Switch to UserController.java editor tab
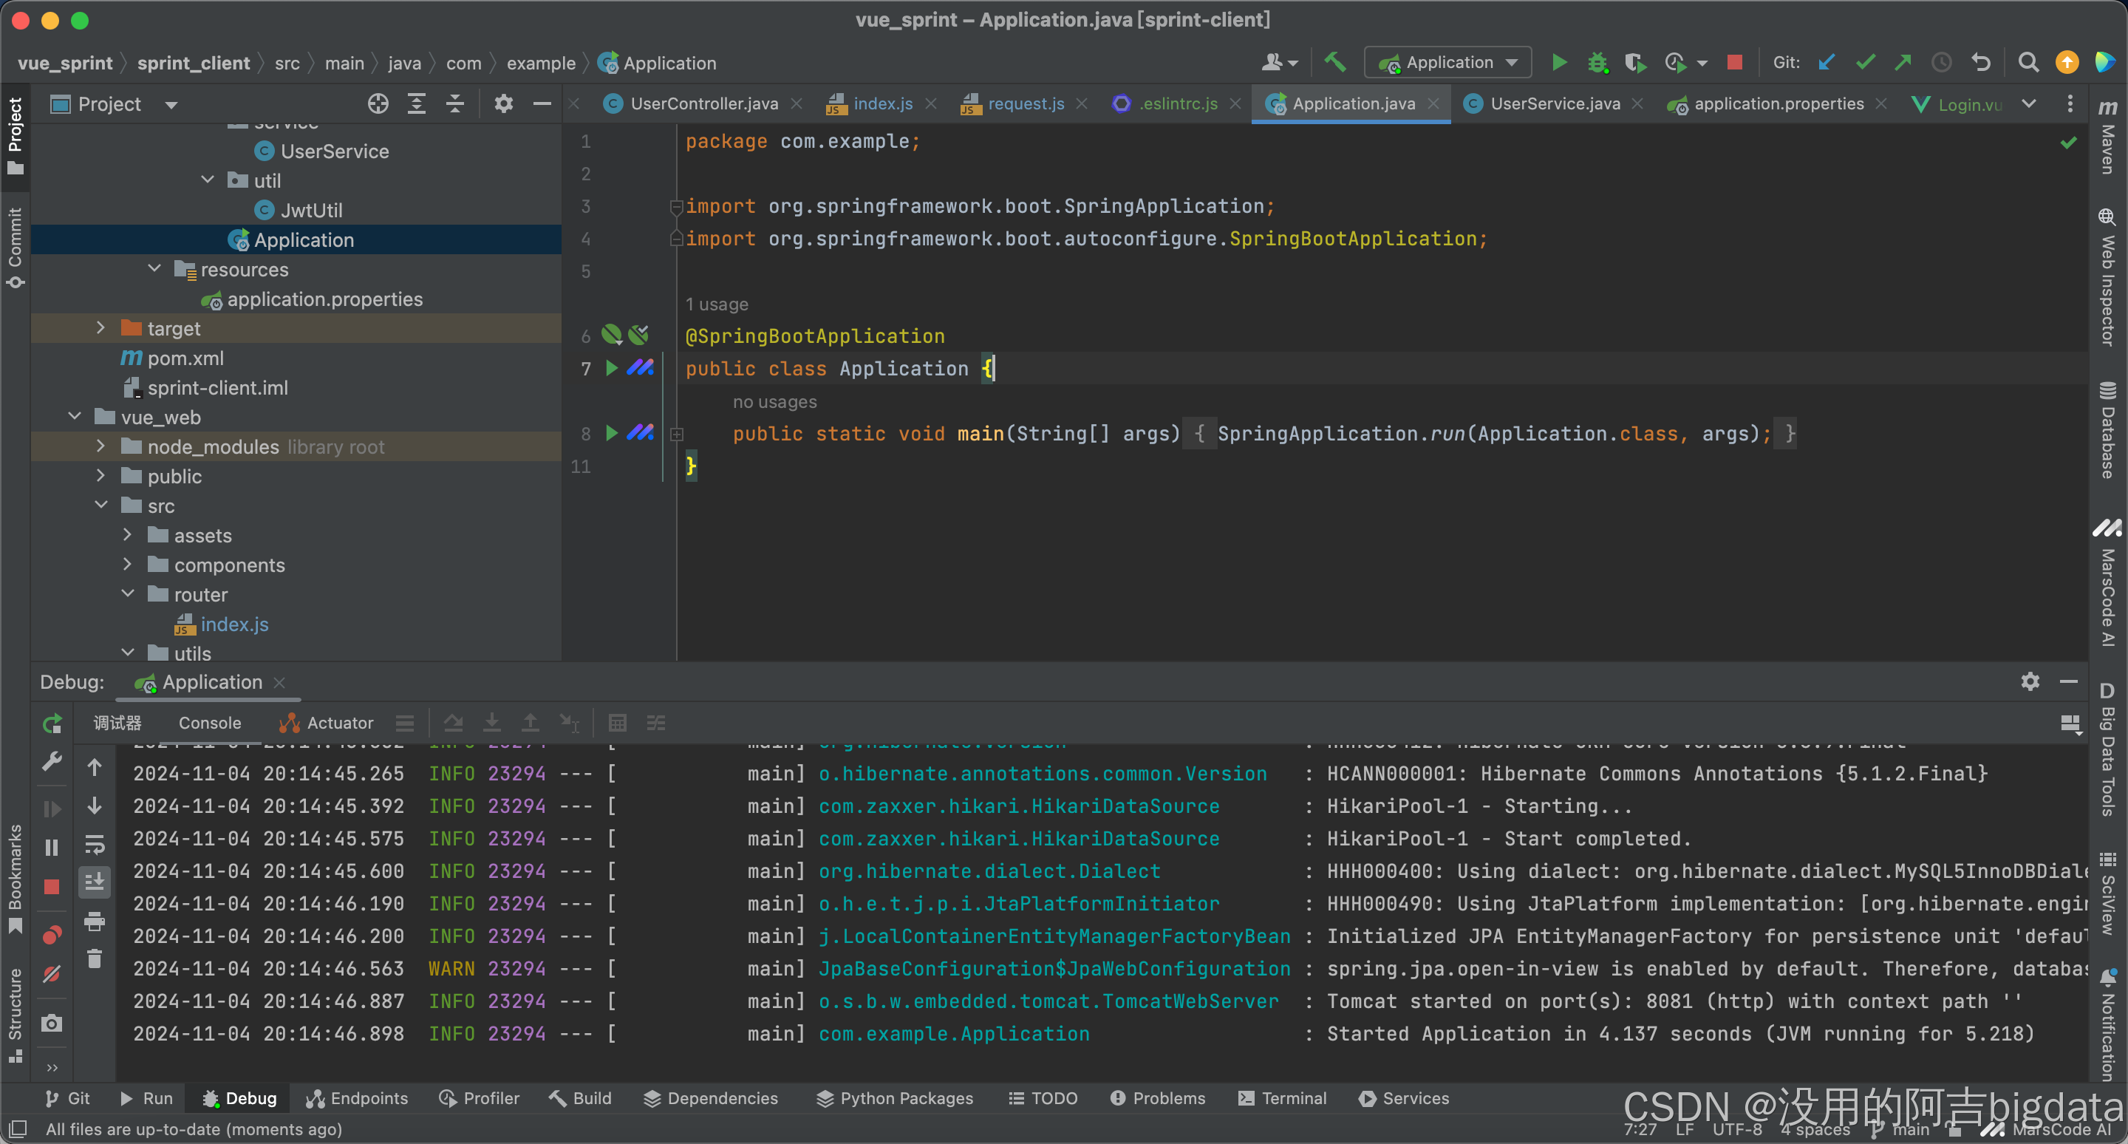Screen dimensions: 2128x1144 pyautogui.click(x=703, y=104)
